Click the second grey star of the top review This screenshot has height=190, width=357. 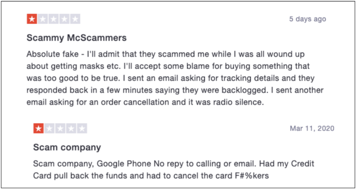click(43, 19)
